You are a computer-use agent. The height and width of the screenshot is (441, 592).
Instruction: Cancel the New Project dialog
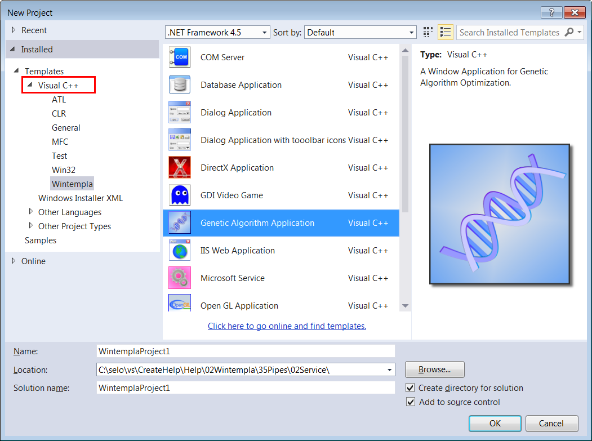pos(551,423)
